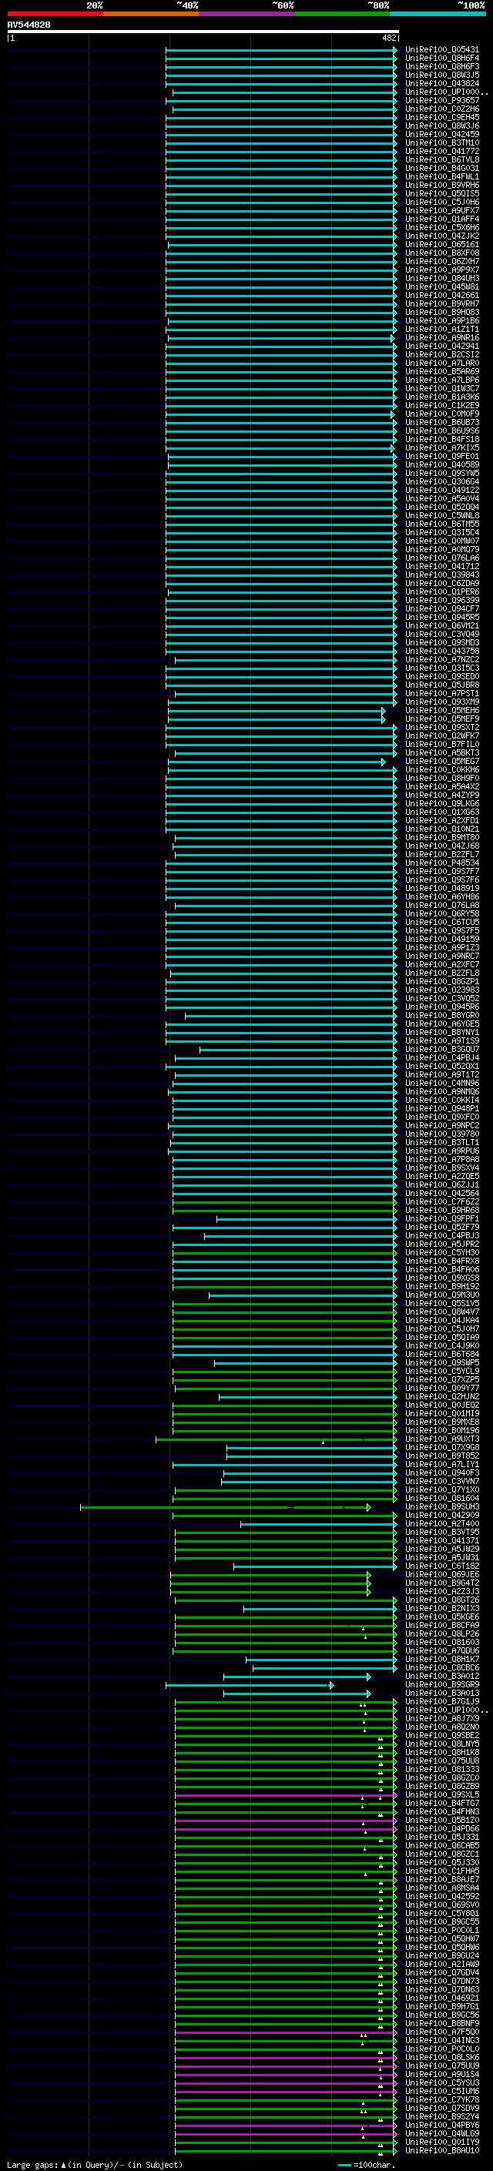Select the UniRef100_B4FWL1 row label
Image resolution: width=493 pixels, height=2171 pixels.
(x=441, y=176)
